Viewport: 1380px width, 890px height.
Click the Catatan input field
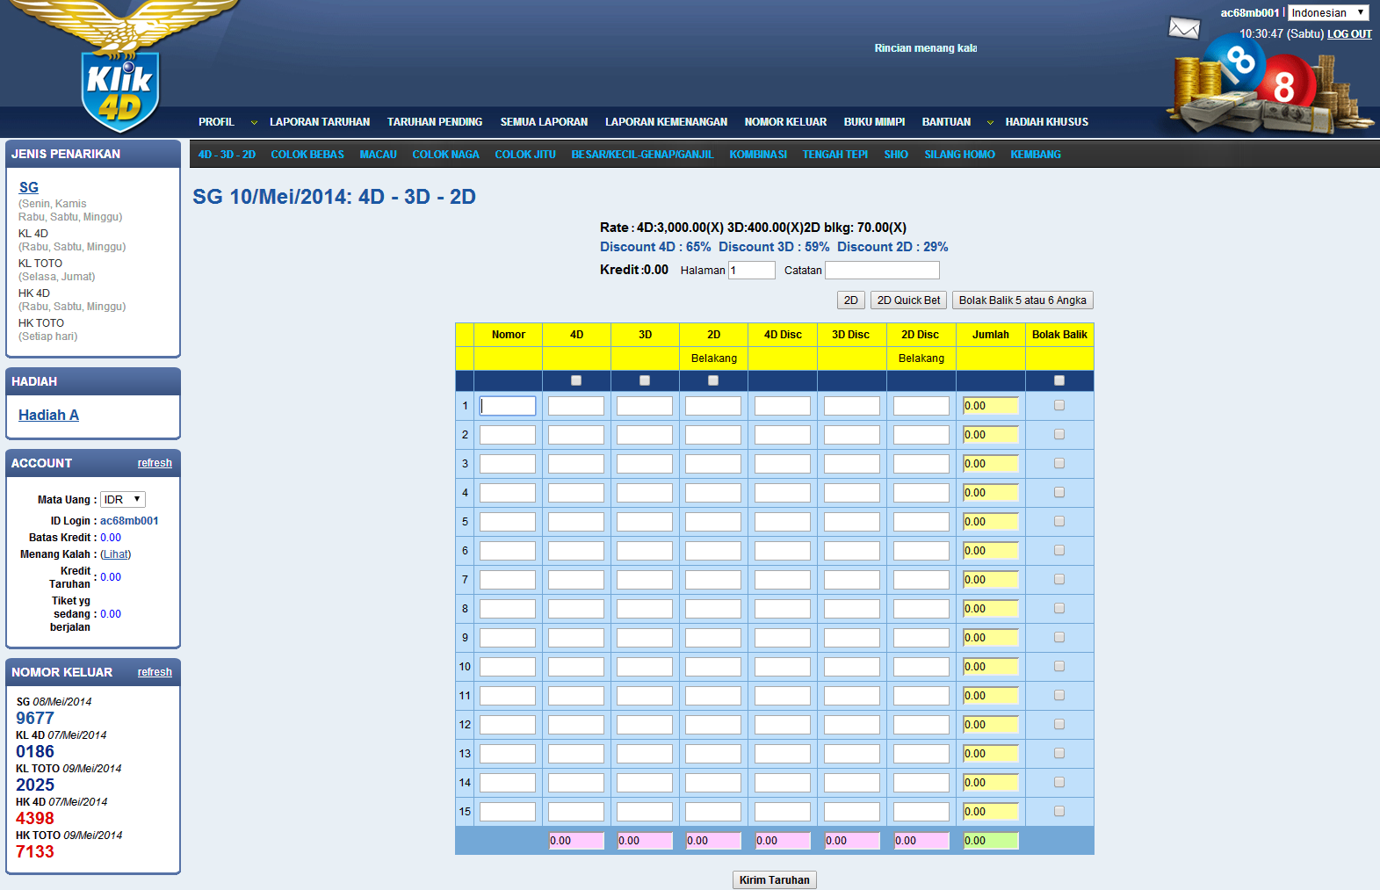(882, 271)
